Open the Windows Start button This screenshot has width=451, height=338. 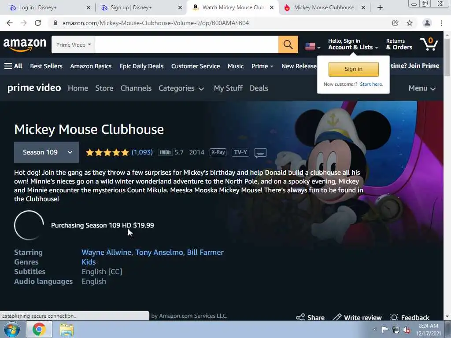(12, 329)
